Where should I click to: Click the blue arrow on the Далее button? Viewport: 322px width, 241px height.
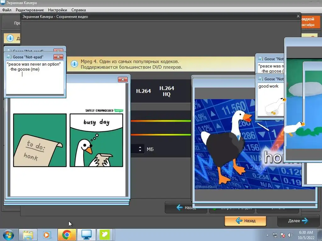[x=305, y=221]
